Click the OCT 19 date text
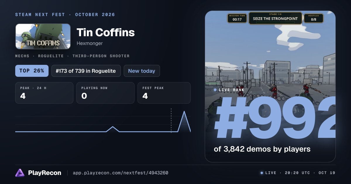The width and height of the screenshot is (351, 184). point(327,173)
